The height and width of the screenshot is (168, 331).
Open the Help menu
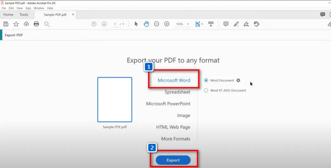pyautogui.click(x=50, y=8)
